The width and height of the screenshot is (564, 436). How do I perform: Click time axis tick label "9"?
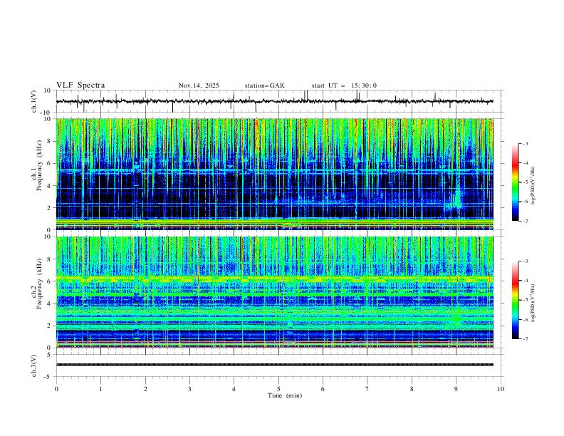tap(456, 389)
